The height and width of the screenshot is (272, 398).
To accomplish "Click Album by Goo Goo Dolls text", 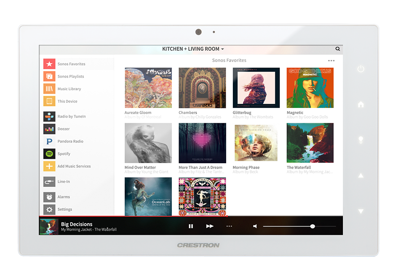I will coord(307,117).
